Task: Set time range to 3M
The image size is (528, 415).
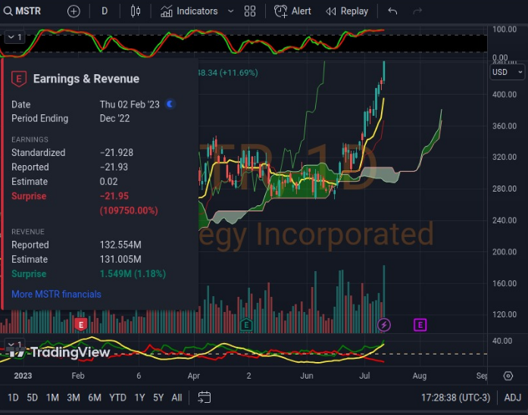Action: [x=73, y=398]
